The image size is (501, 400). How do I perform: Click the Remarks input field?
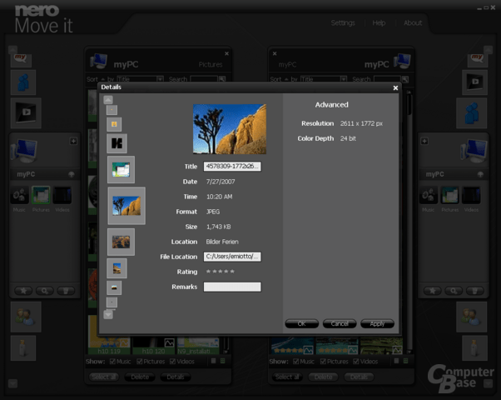pos(232,287)
